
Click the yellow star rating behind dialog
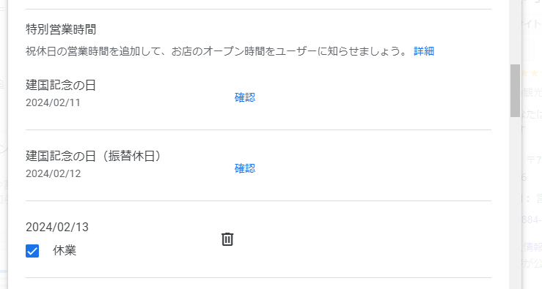coord(531,73)
